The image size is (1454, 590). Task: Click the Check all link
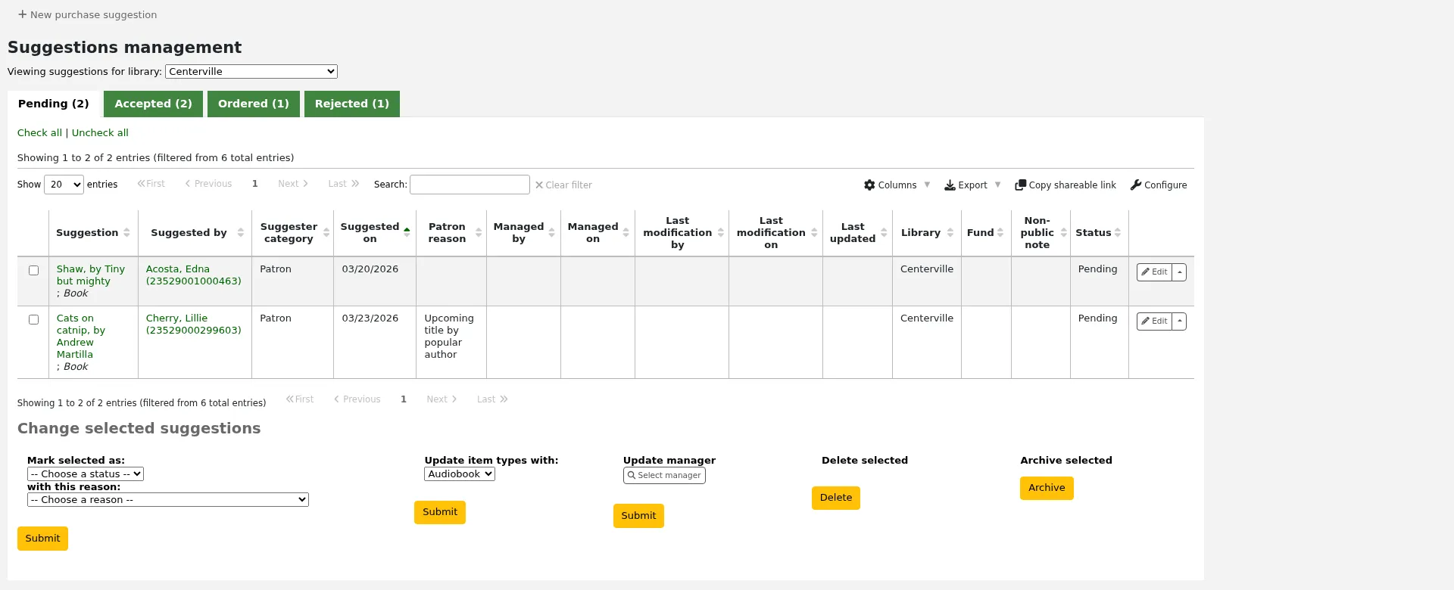coord(39,133)
